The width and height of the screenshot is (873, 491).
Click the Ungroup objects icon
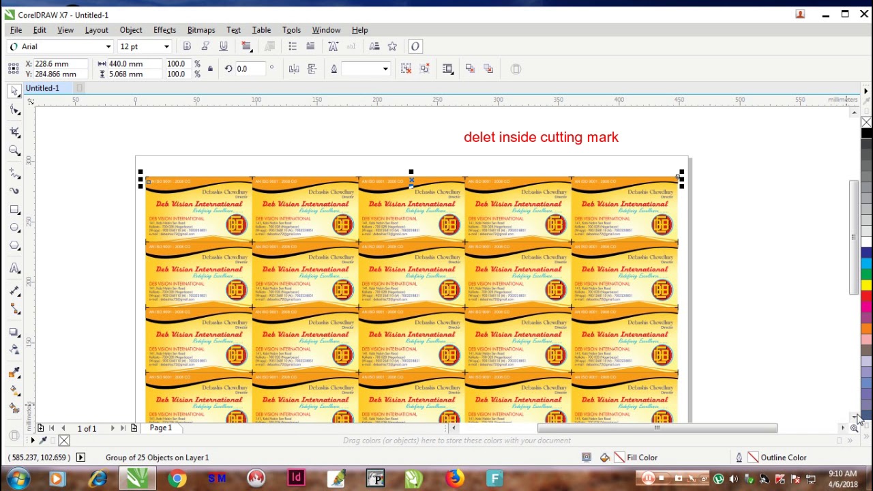click(406, 69)
